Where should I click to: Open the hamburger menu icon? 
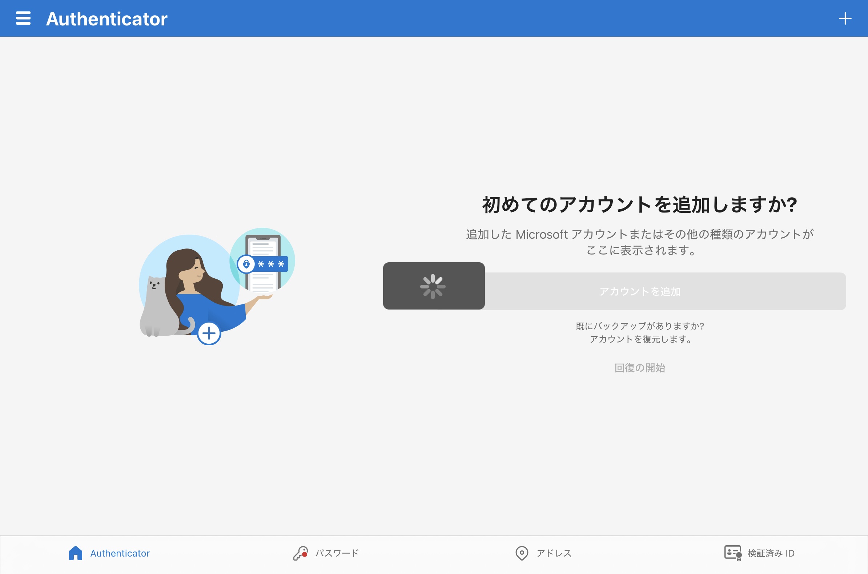tap(23, 18)
